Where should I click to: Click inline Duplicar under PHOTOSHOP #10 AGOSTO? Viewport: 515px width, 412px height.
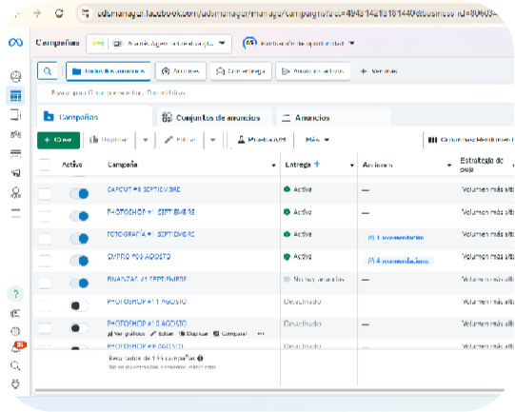pos(193,334)
